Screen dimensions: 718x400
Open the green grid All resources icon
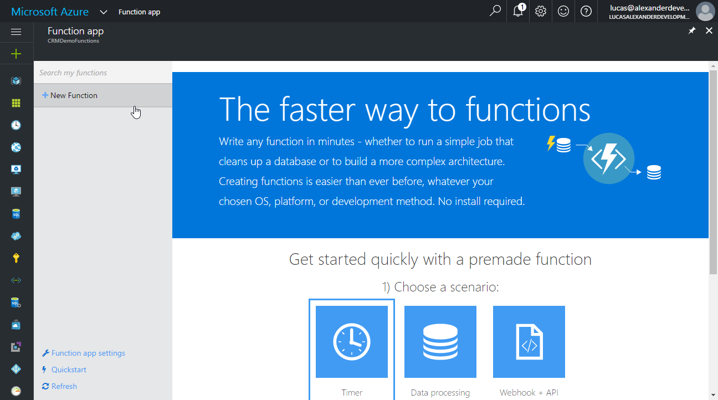pyautogui.click(x=16, y=103)
